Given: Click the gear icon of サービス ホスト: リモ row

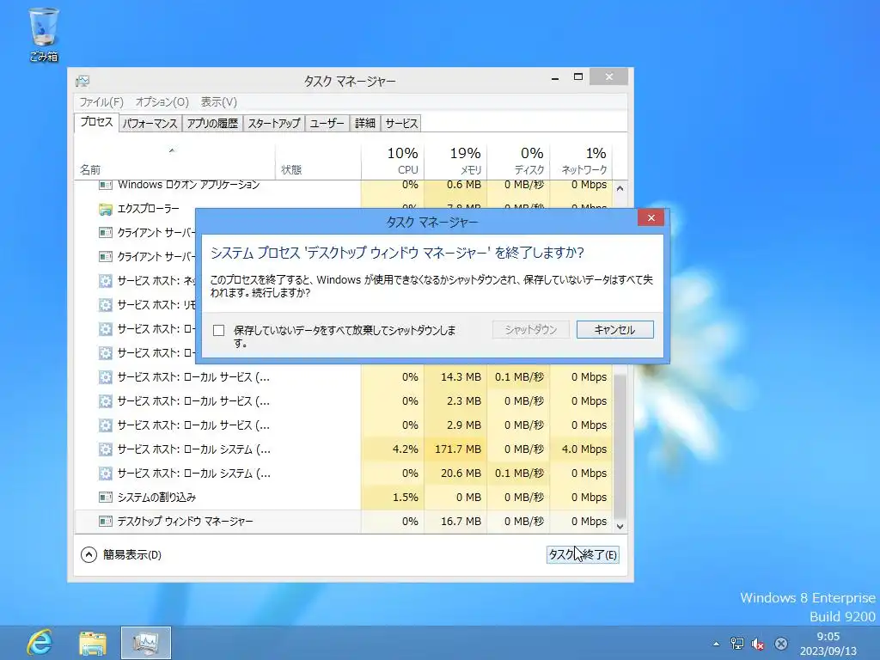Looking at the screenshot, I should click(105, 305).
